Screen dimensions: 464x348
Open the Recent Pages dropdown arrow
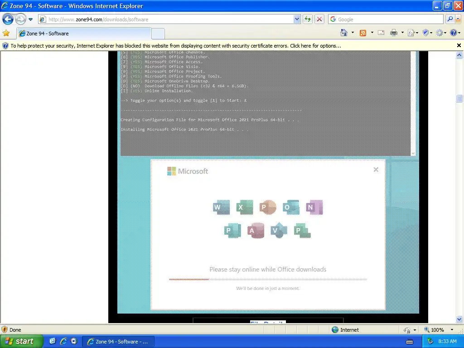[x=30, y=19]
